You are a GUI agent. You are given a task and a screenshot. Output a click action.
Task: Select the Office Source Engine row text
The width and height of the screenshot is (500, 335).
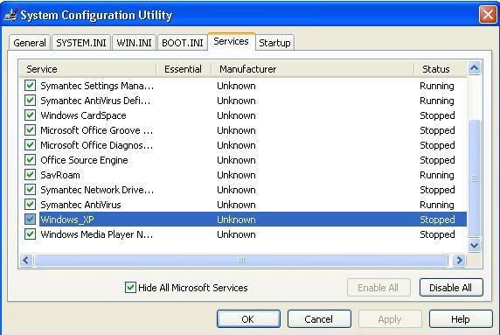84,160
